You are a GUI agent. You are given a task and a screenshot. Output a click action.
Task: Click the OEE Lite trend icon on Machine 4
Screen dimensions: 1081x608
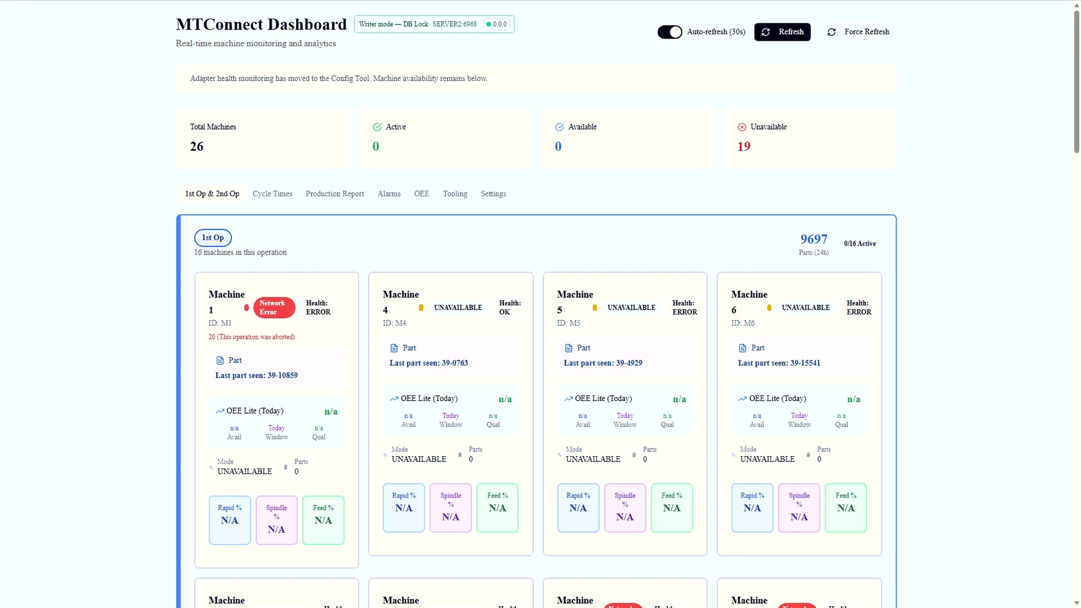point(394,399)
